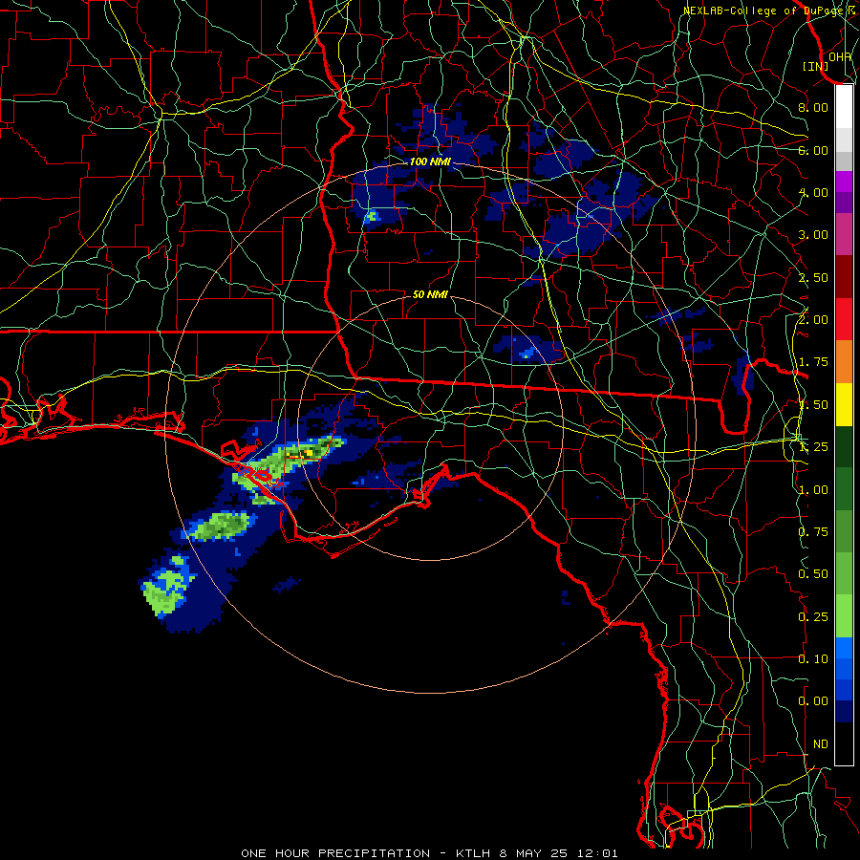
Task: Click the ONE HOUR PRECIPITATION KTLH title text
Action: click(x=429, y=853)
